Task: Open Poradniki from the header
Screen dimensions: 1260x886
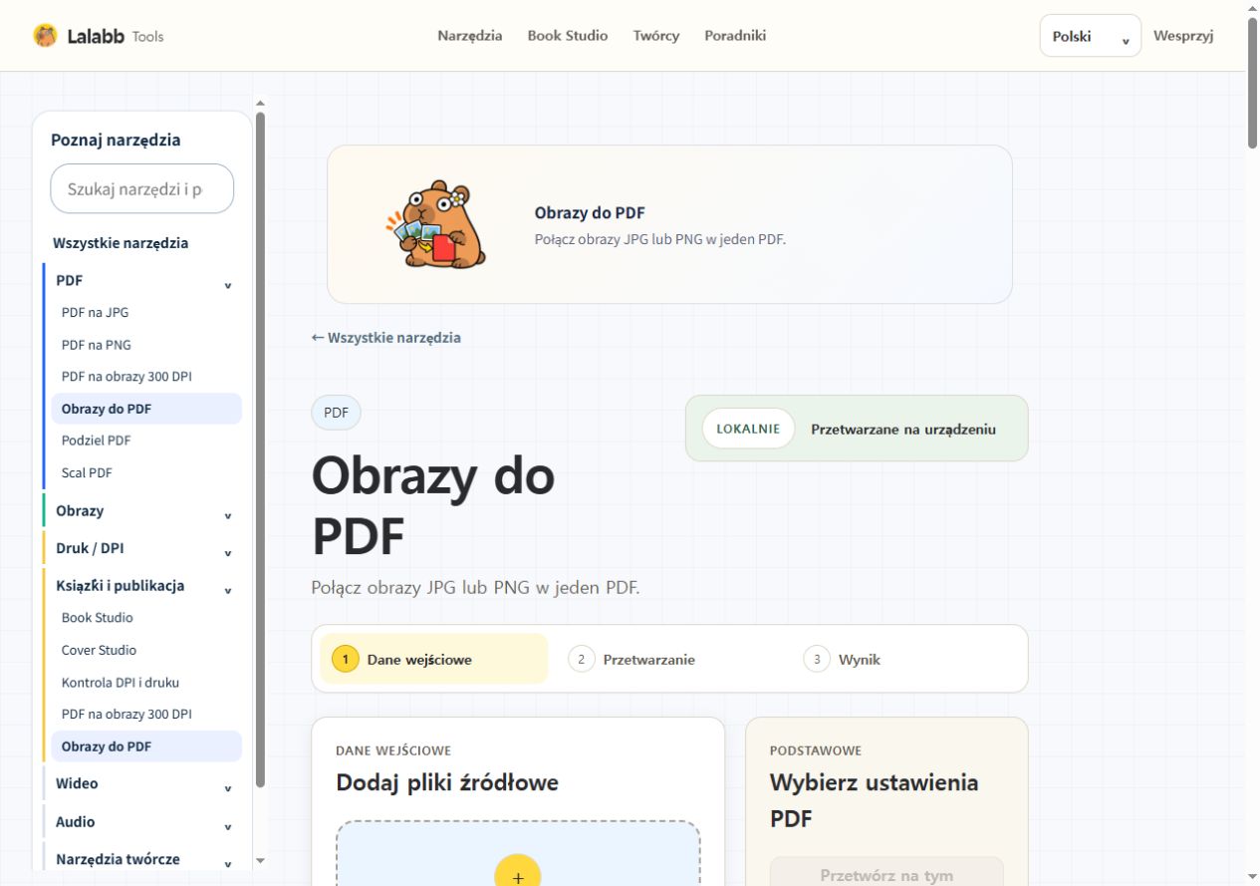Action: [735, 36]
